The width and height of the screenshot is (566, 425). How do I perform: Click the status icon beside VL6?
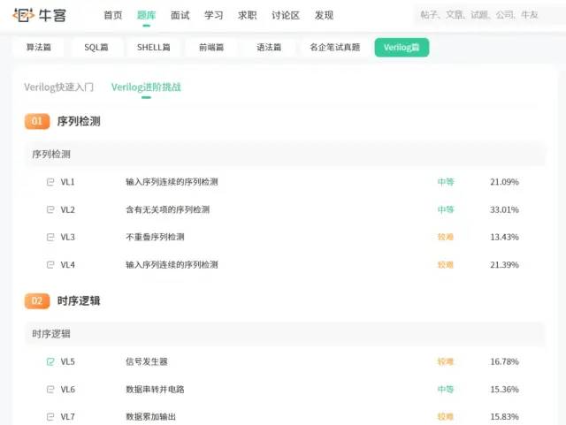tap(50, 390)
